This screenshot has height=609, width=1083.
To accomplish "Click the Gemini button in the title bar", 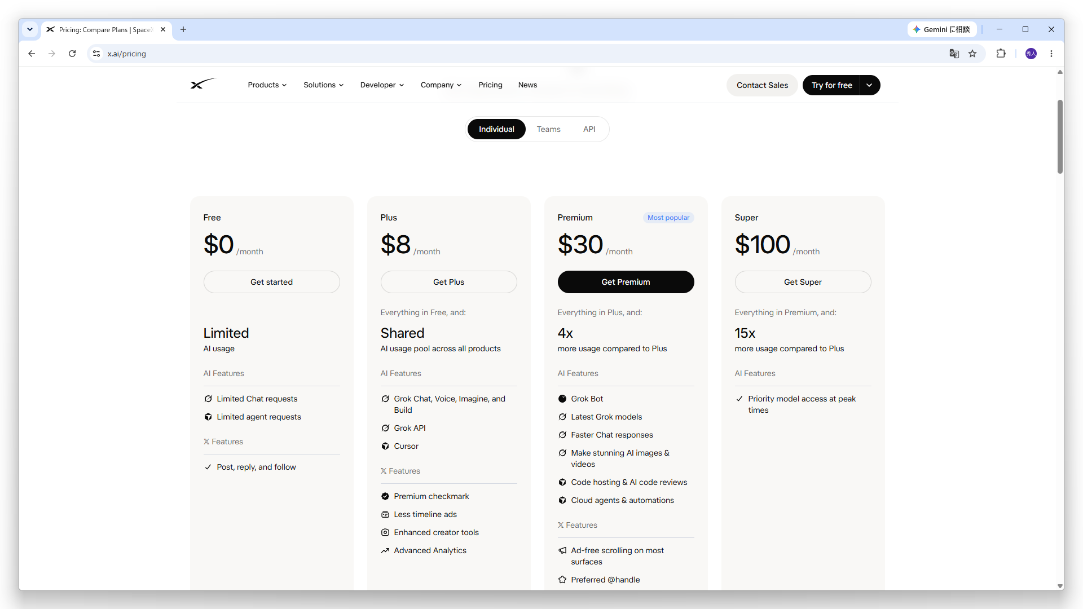I will pyautogui.click(x=941, y=29).
